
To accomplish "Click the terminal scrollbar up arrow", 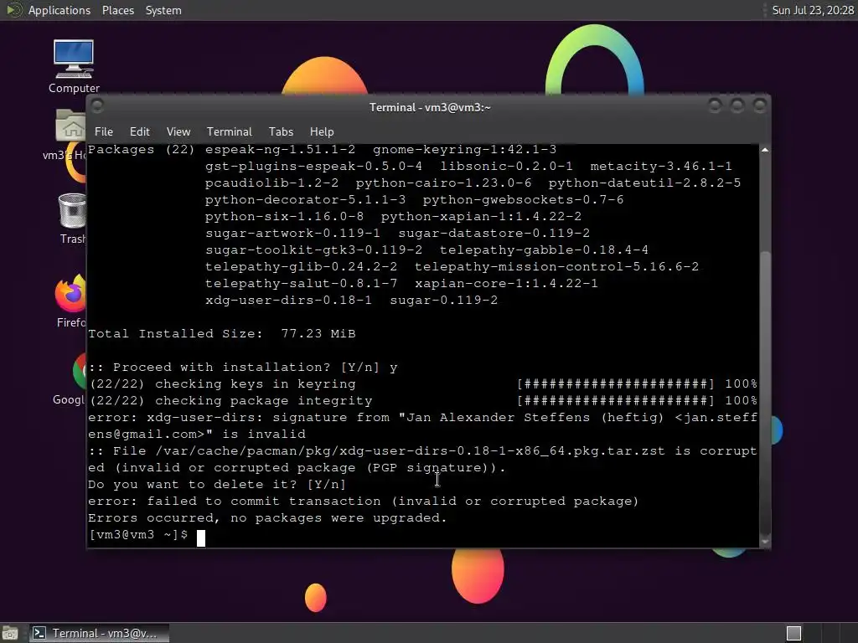I will [765, 150].
